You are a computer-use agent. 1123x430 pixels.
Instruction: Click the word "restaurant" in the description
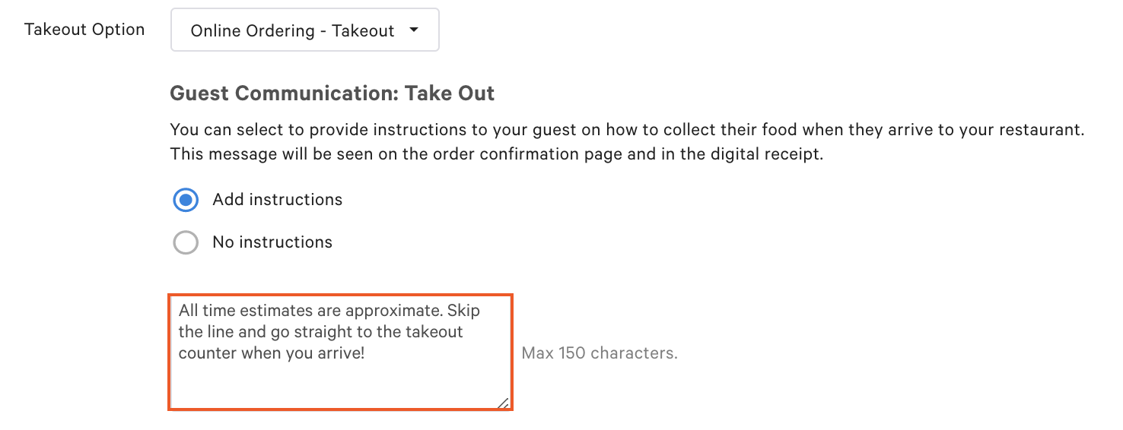[x=1041, y=130]
